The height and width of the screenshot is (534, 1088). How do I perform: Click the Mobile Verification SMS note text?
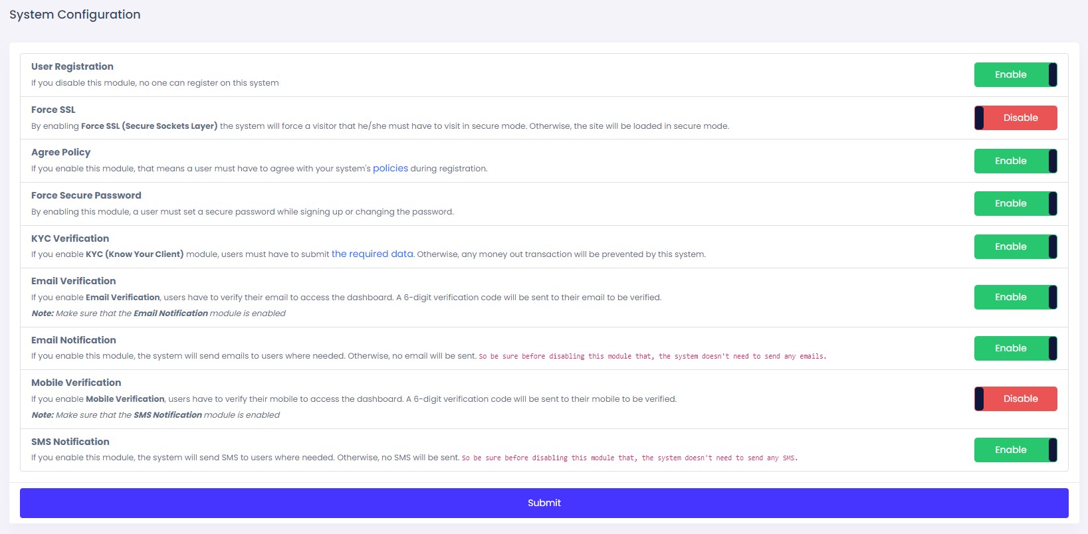[156, 415]
